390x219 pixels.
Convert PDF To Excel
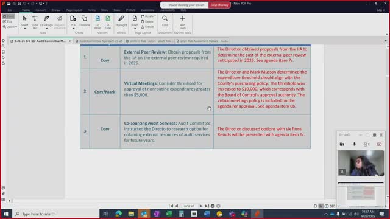[108, 22]
